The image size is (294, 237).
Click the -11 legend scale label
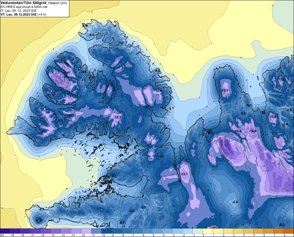coord(93,235)
